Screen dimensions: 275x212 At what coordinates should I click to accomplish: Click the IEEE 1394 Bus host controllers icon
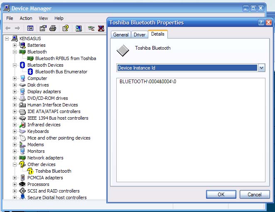22,118
